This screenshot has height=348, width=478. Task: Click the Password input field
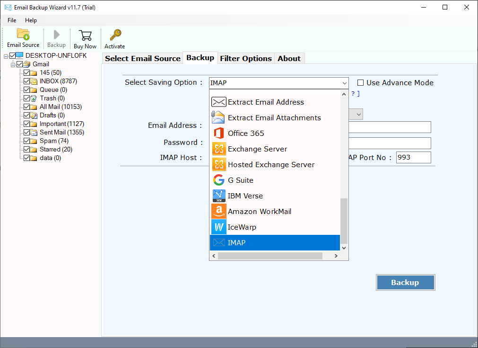click(x=390, y=143)
